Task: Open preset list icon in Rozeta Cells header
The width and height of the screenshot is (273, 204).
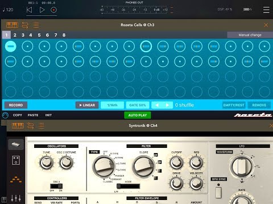Action: (x=36, y=25)
